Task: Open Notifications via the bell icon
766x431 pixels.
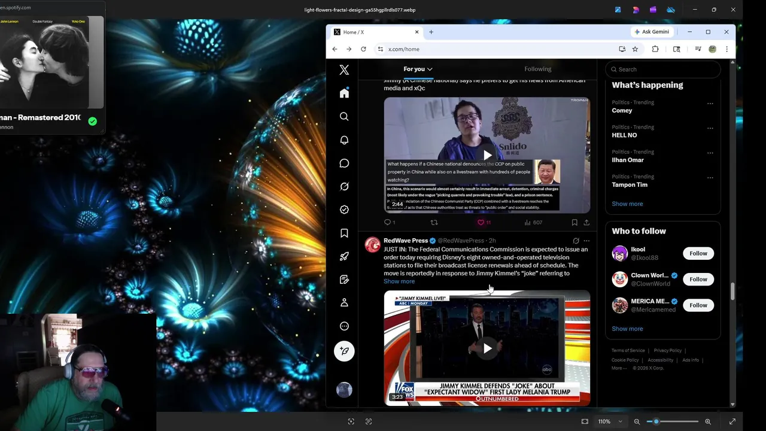Action: click(344, 140)
